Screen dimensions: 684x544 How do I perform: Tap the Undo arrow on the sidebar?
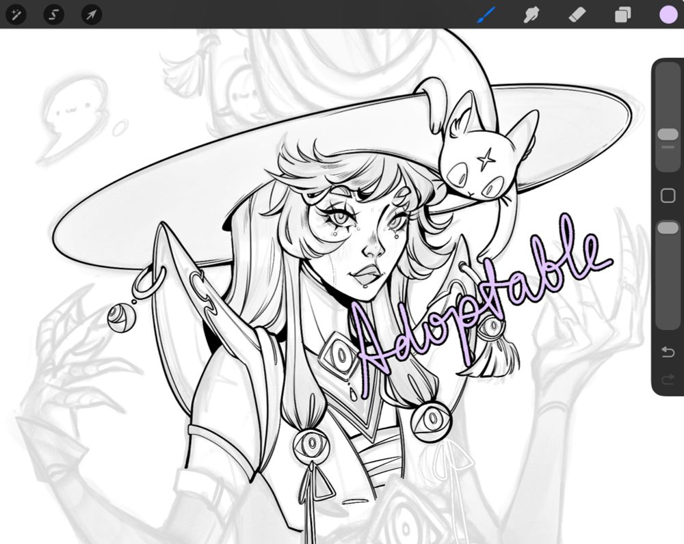tap(667, 351)
